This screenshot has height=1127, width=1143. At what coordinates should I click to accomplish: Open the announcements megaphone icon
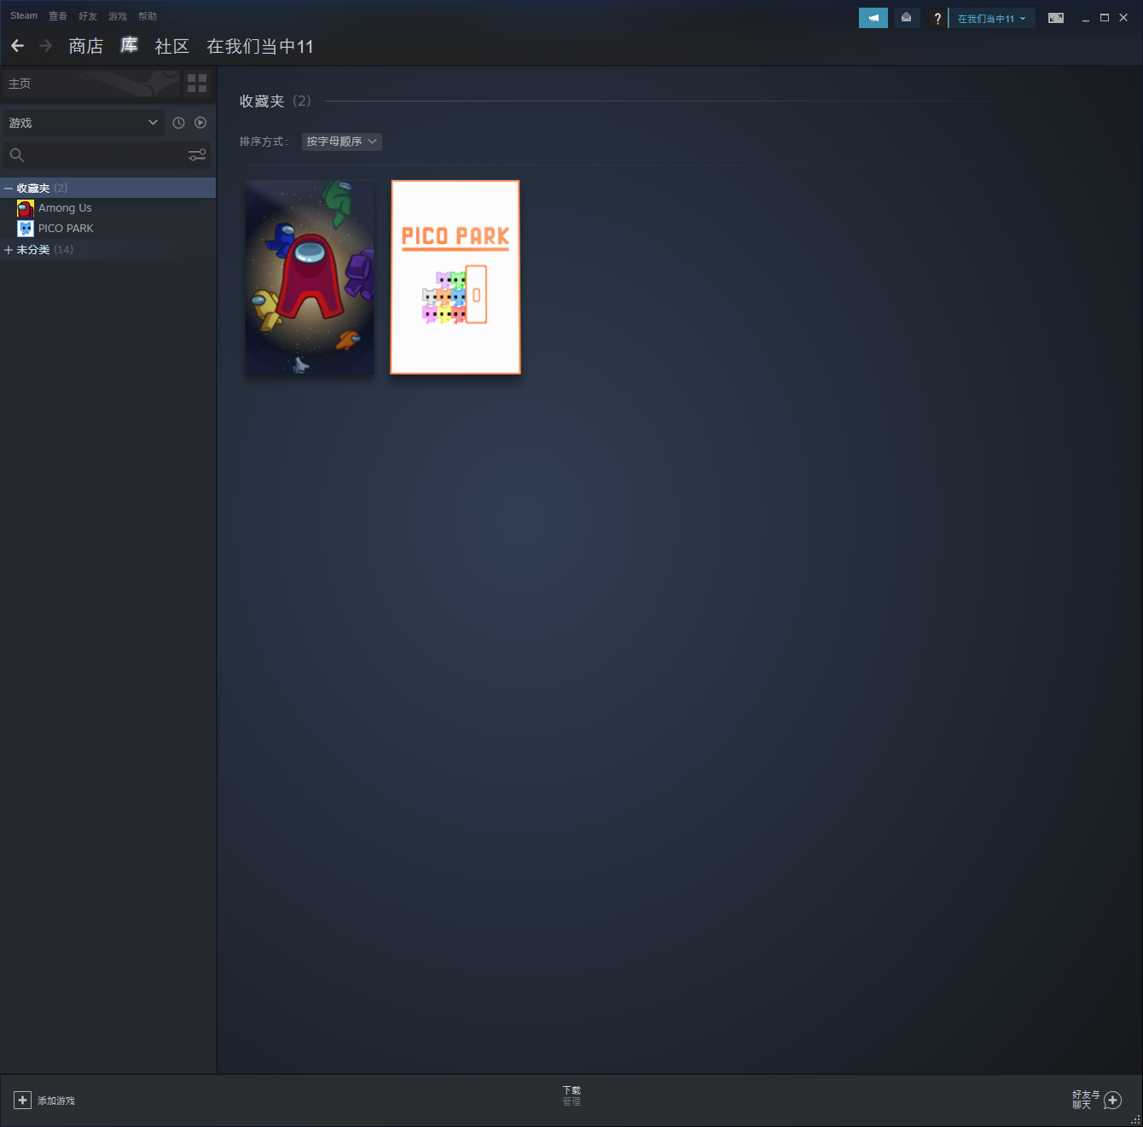pos(873,18)
